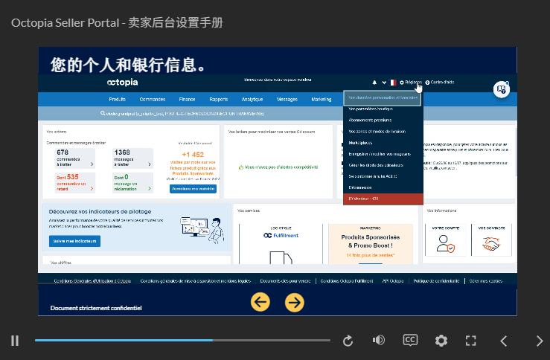Open the 0 message en réclamation card
Screen dimensions: 550x360
click(132, 182)
